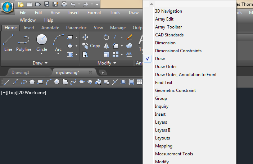Click the new drawing tab plus button

102,72
